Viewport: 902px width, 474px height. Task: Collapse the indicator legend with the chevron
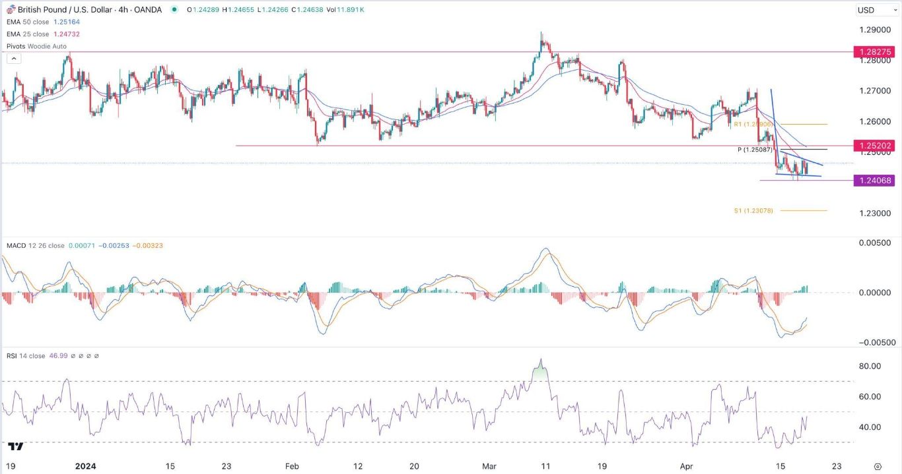pos(14,58)
